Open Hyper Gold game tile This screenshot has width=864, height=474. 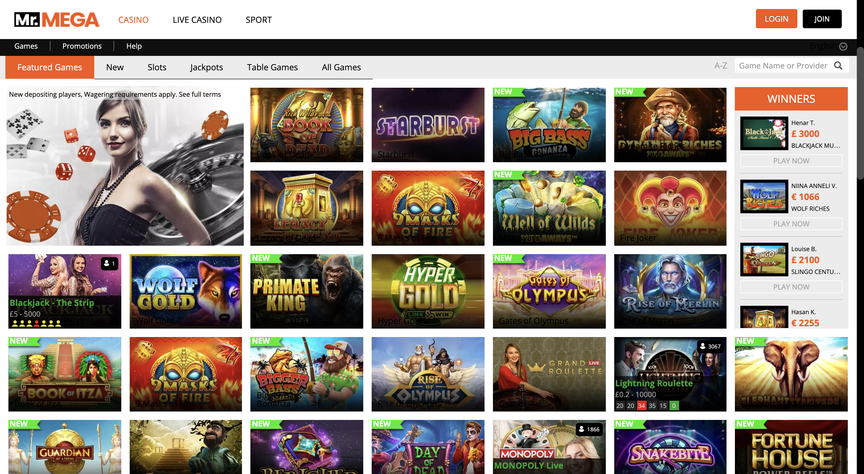coord(428,291)
